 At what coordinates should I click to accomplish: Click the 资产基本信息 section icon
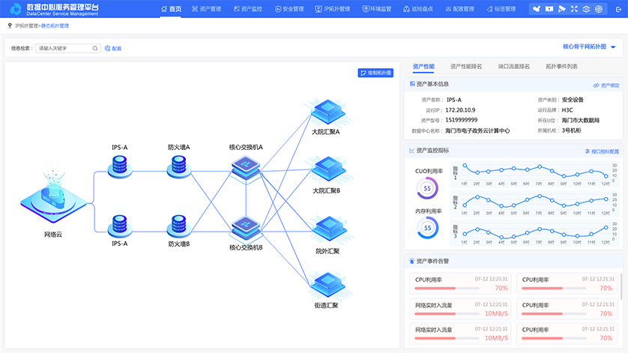click(x=412, y=84)
